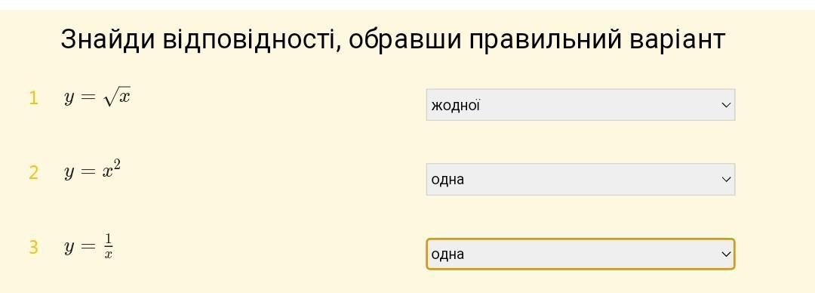Viewport: 815px width, 293px height.
Task: Click the chevron in the gold-outlined dropdown
Action: pyautogui.click(x=726, y=254)
